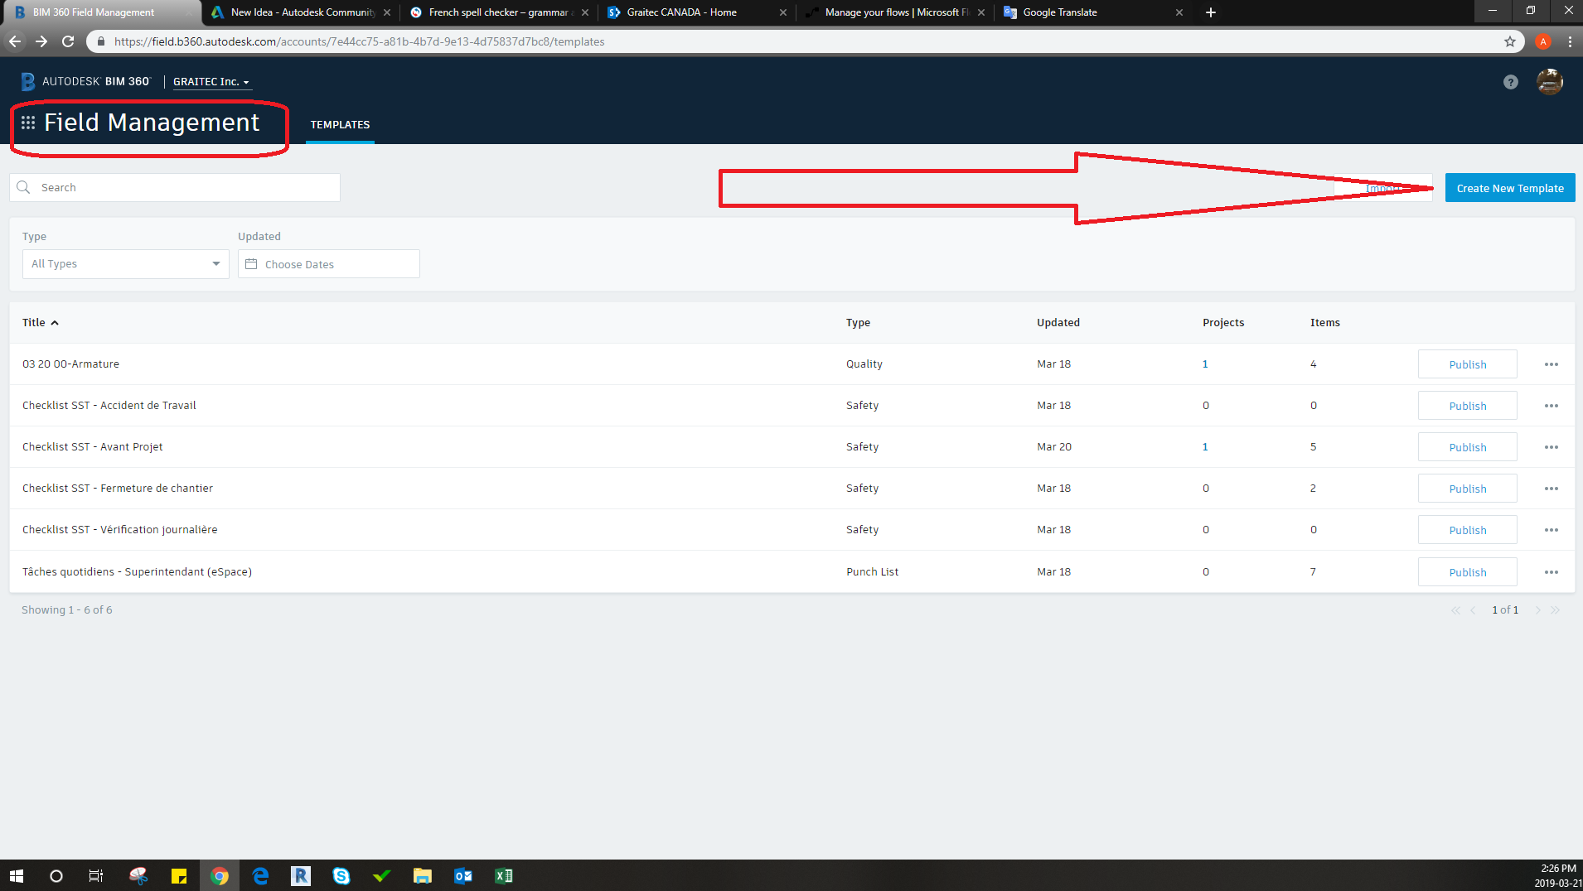
Task: Open the user profile avatar menu
Action: [1549, 81]
